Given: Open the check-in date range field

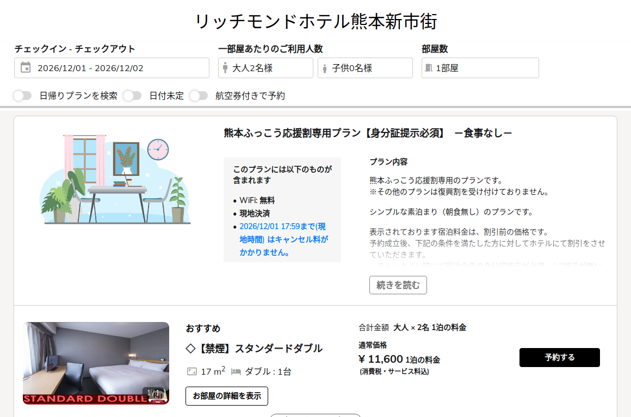Looking at the screenshot, I should [x=112, y=68].
